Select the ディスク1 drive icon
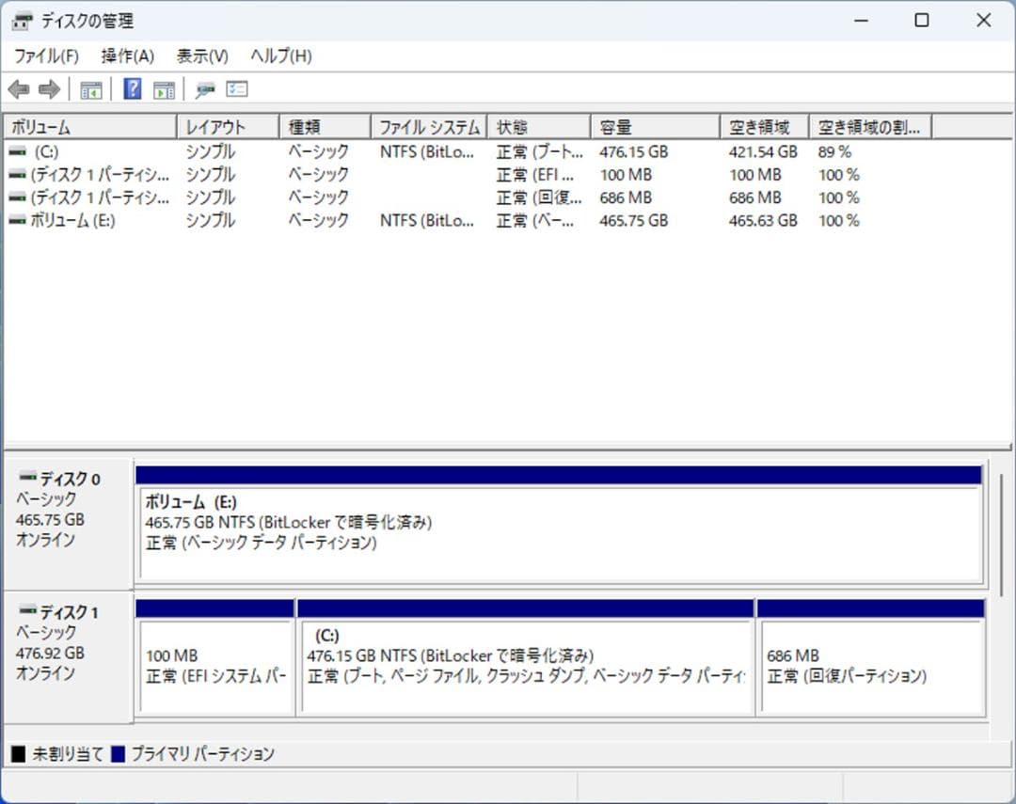Viewport: 1016px width, 804px height. tap(28, 611)
